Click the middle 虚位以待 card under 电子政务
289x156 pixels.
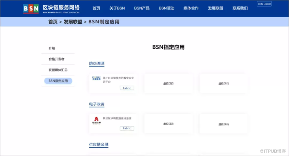point(168,124)
